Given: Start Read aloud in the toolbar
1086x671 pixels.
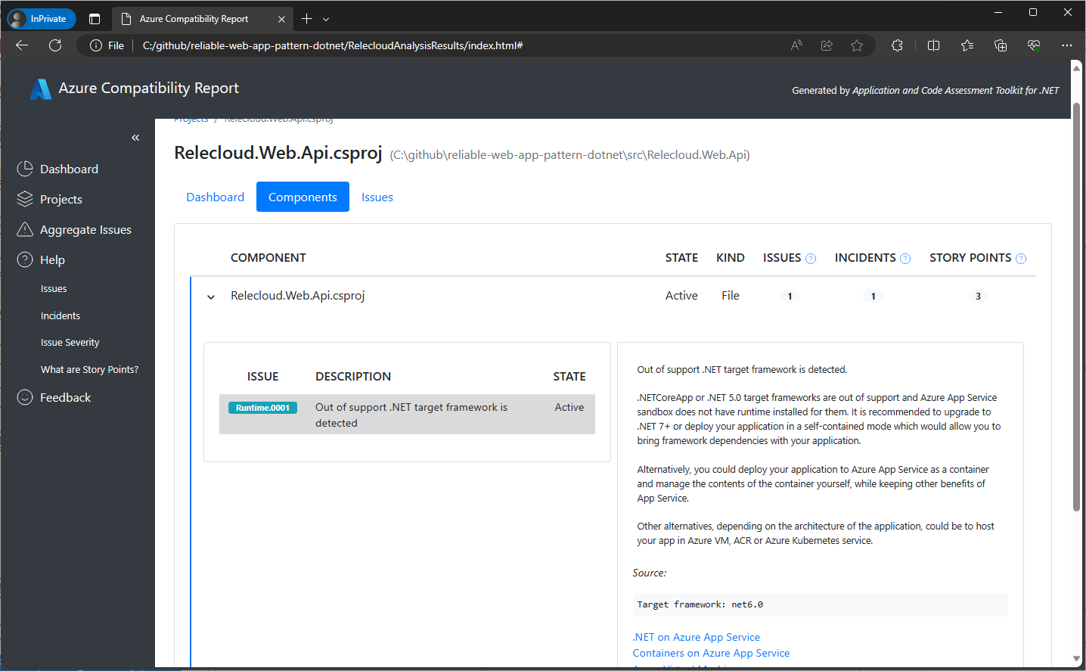Looking at the screenshot, I should coord(796,45).
